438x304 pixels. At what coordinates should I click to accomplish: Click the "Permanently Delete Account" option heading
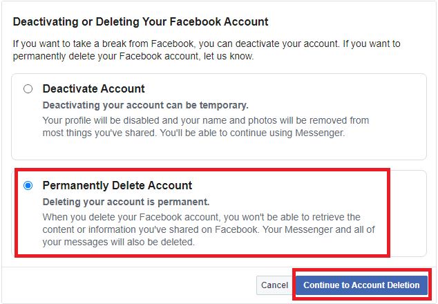coord(117,186)
